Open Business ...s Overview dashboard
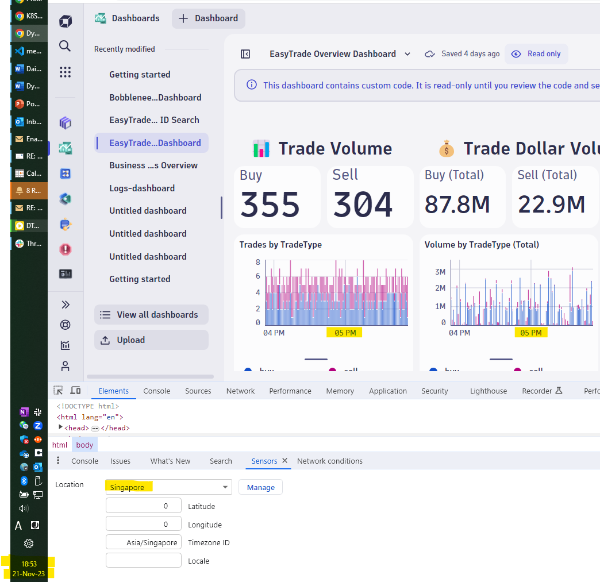Viewport: 600px width, 582px height. pos(153,165)
